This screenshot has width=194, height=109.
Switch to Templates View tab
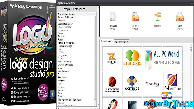[107, 41]
